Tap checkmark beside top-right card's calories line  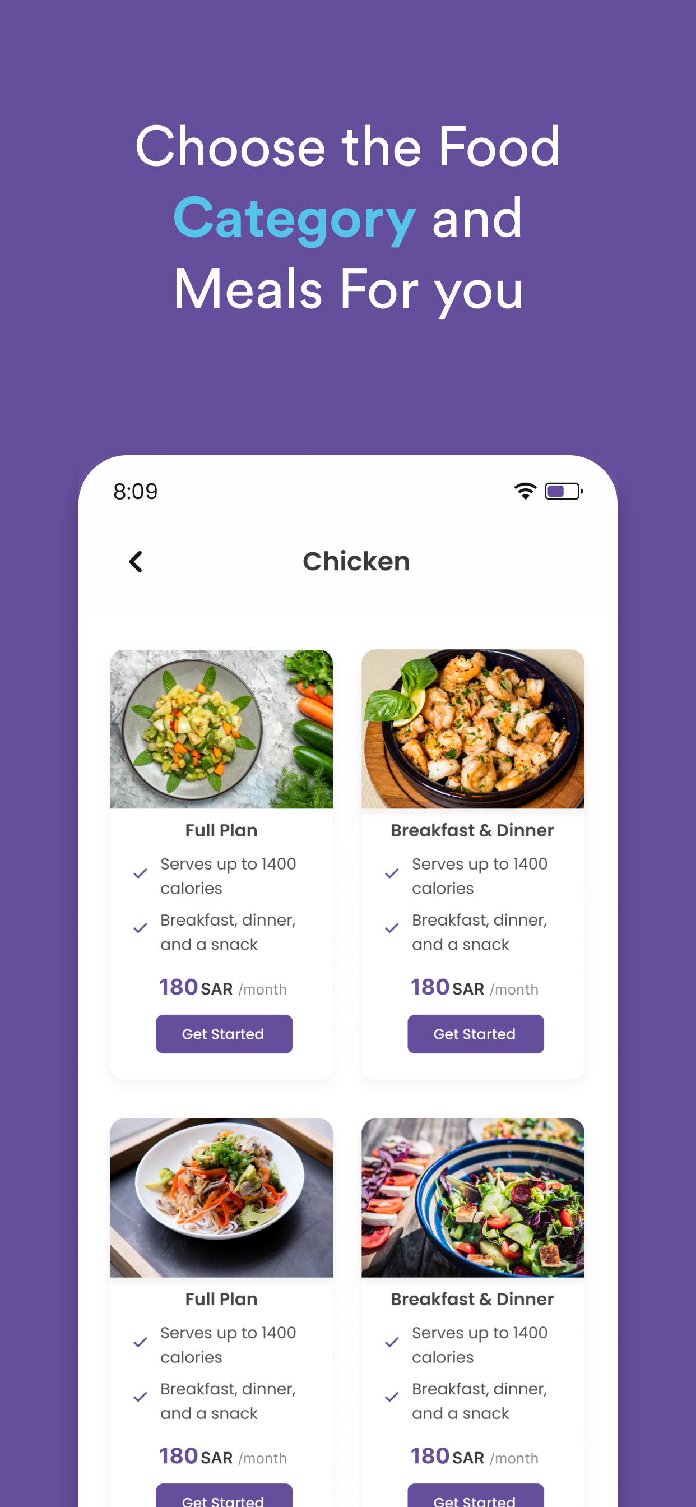(x=392, y=874)
